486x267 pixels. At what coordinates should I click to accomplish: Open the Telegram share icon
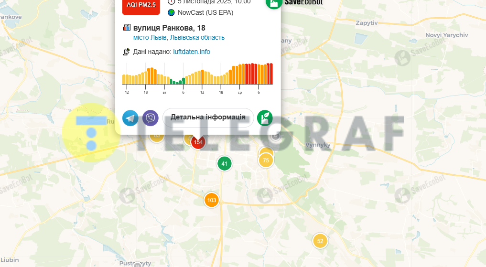[130, 118]
